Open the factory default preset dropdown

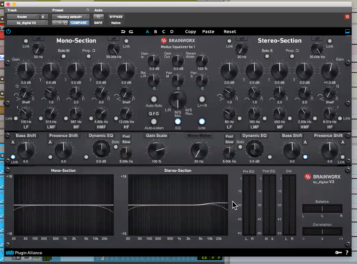(x=70, y=17)
